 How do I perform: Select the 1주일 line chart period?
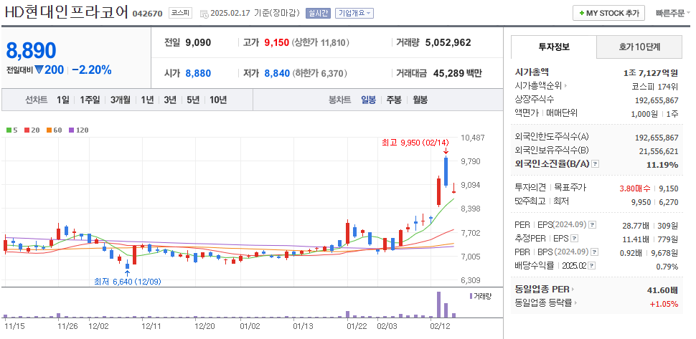click(x=90, y=100)
